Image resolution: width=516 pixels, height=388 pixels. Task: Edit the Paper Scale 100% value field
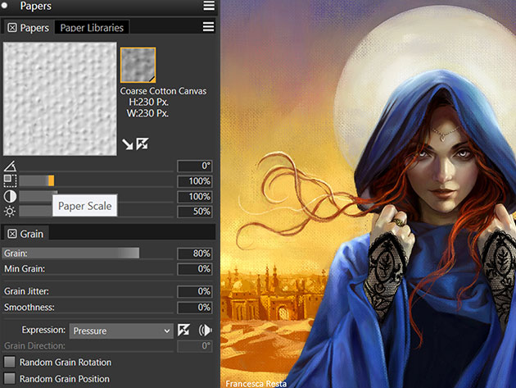(194, 181)
